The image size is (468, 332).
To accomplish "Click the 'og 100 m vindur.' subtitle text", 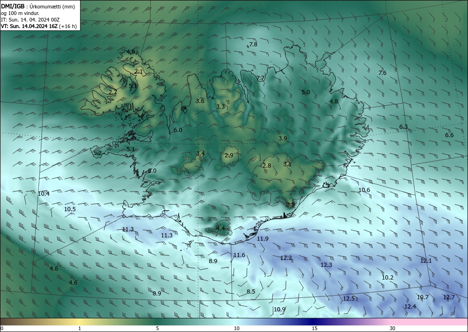I will pyautogui.click(x=20, y=13).
